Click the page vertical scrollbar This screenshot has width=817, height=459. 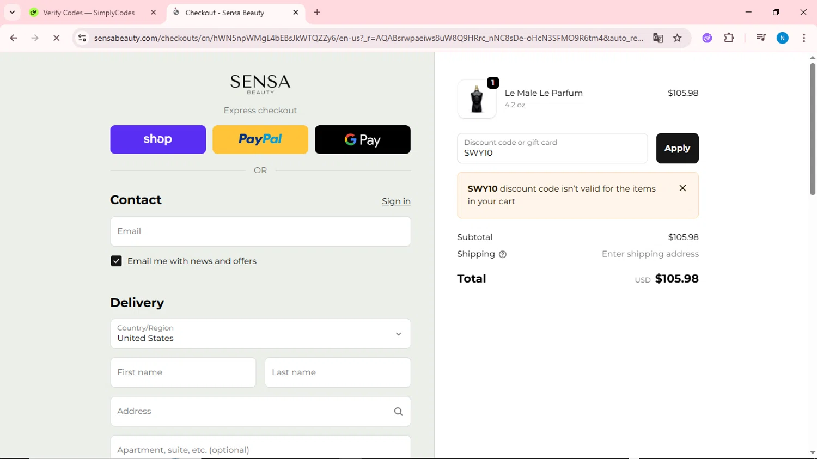[813, 129]
